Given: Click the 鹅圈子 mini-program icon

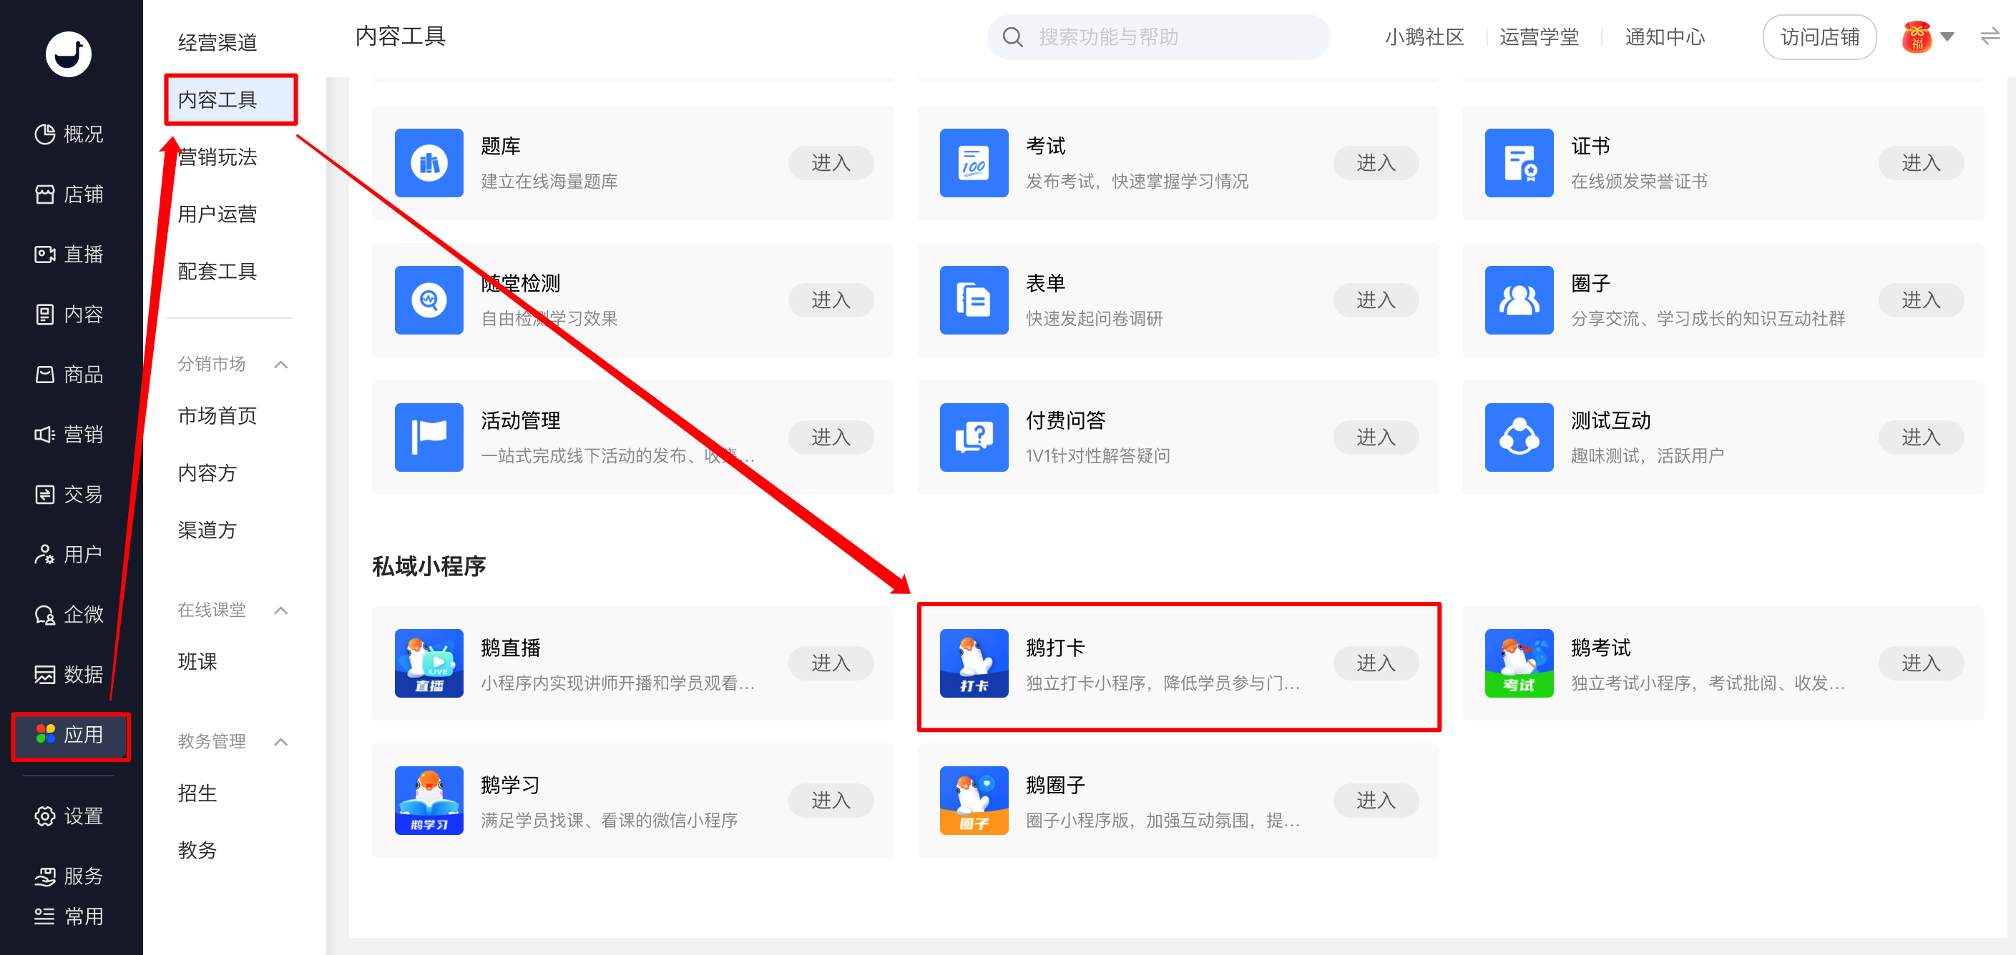Looking at the screenshot, I should pyautogui.click(x=974, y=800).
